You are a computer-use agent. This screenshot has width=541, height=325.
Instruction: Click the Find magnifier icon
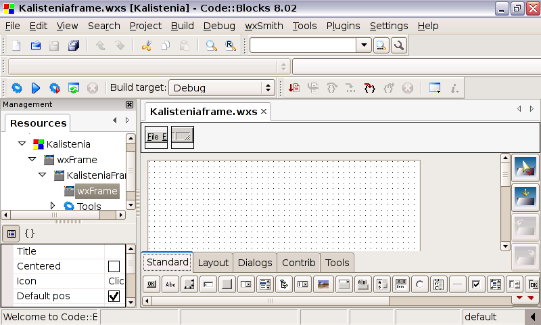[211, 45]
